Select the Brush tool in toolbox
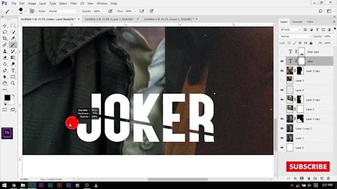Viewport: 337px width, 189px height. (x=13, y=45)
